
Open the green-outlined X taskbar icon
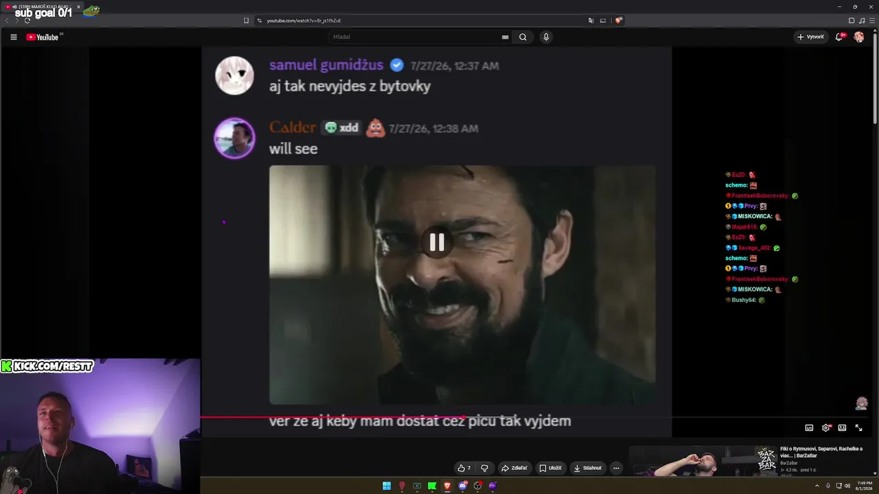(x=417, y=486)
